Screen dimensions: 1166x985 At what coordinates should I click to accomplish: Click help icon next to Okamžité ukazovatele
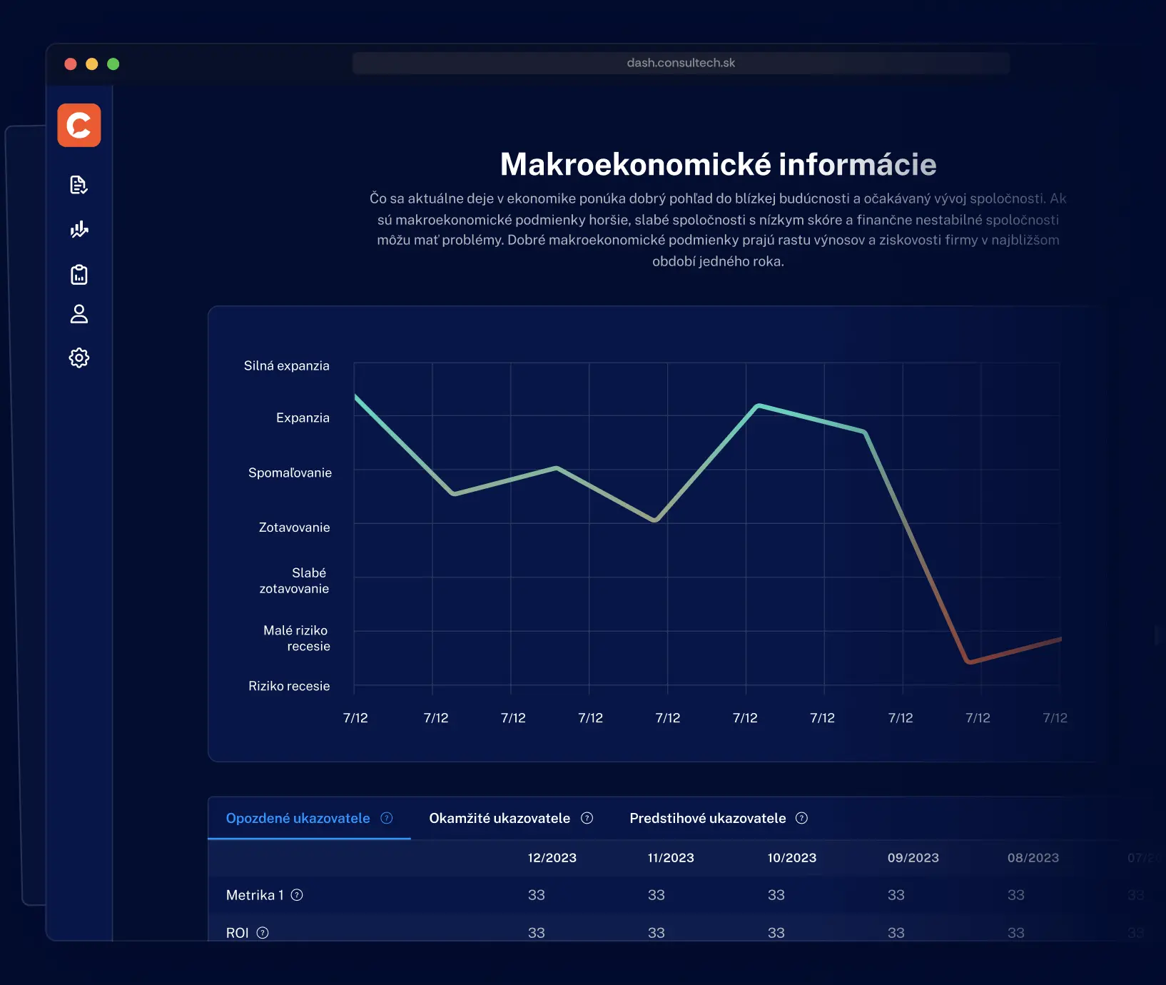coord(587,818)
